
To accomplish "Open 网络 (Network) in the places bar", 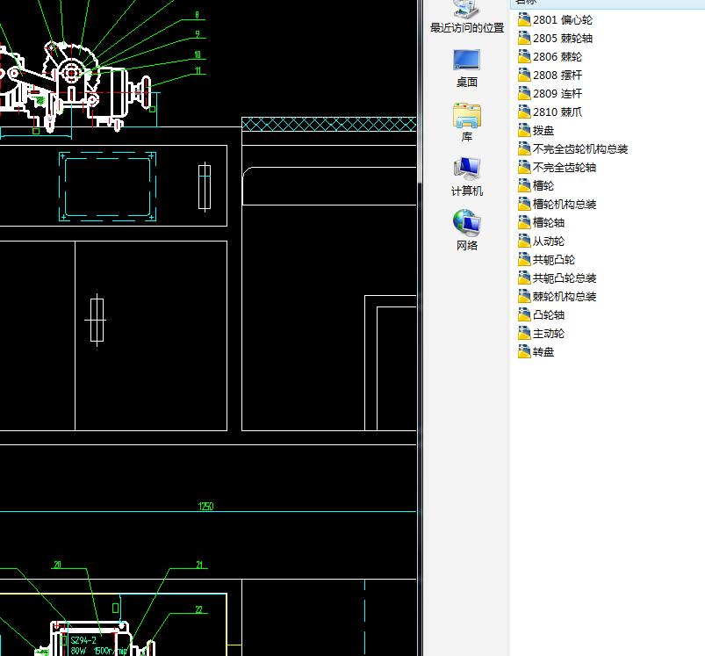I will click(x=467, y=230).
